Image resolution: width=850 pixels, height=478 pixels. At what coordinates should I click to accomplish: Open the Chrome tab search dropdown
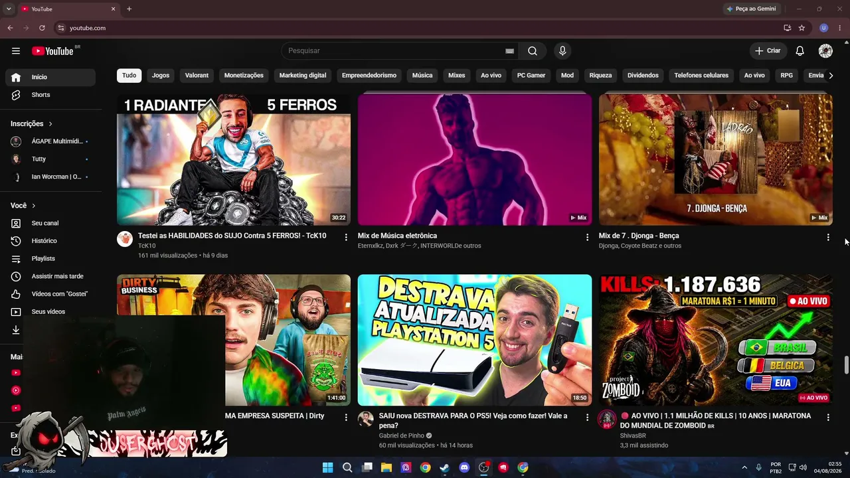coord(9,9)
